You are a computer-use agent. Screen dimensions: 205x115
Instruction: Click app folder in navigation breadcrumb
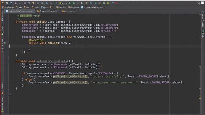(x=19, y=7)
